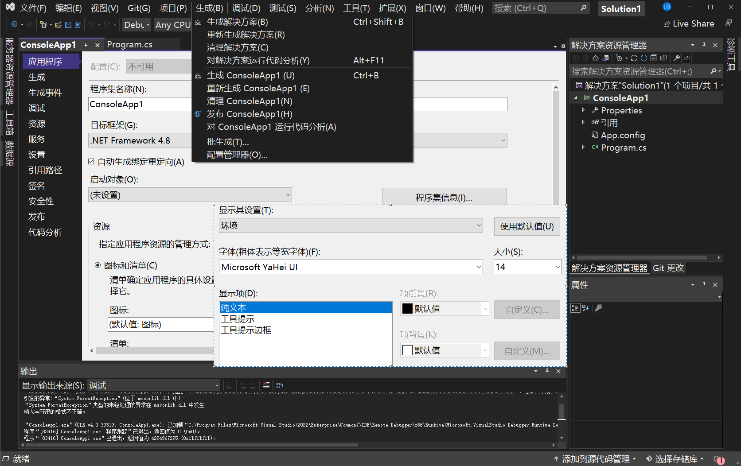Click the pin icon on Solution Explorer panel
Viewport: 741px width, 466px height.
coord(704,45)
